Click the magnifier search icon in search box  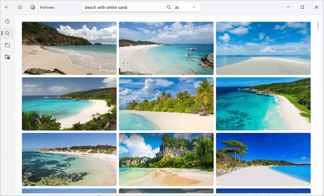point(169,7)
